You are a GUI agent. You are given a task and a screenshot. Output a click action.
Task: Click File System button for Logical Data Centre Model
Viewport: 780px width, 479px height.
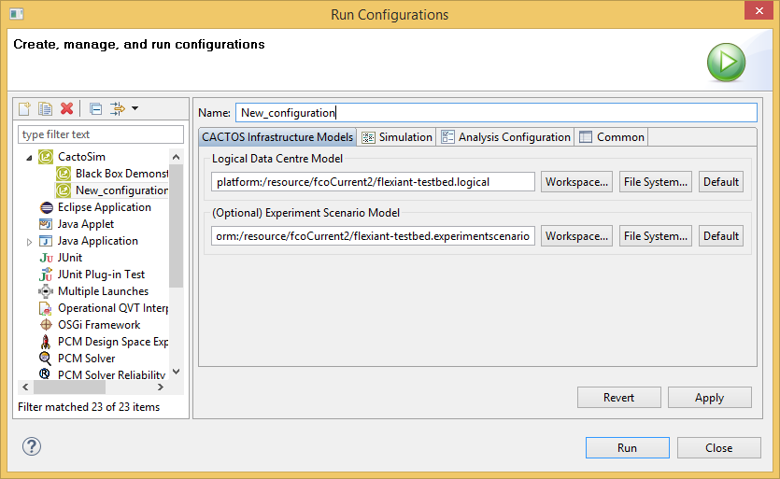point(656,182)
